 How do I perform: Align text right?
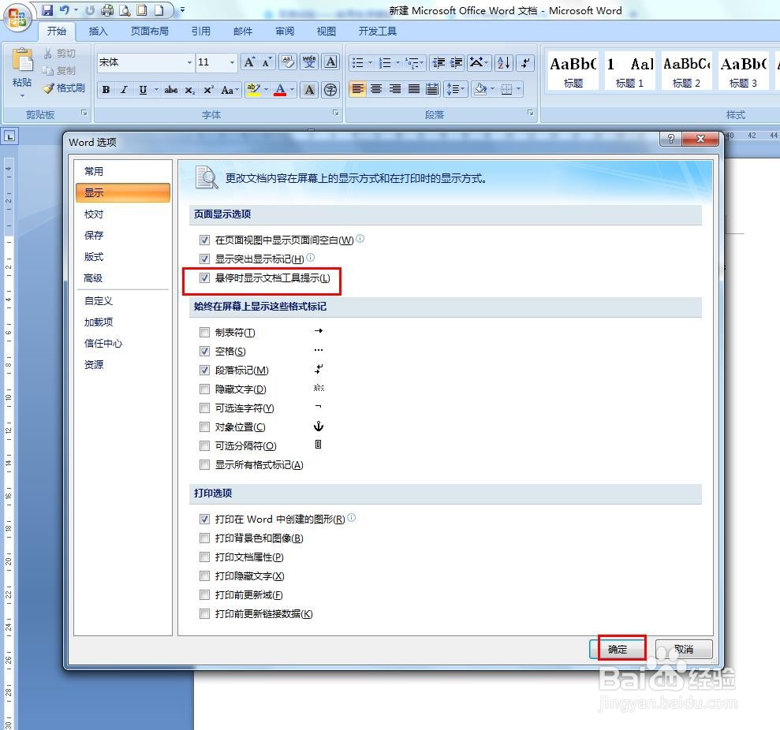395,89
